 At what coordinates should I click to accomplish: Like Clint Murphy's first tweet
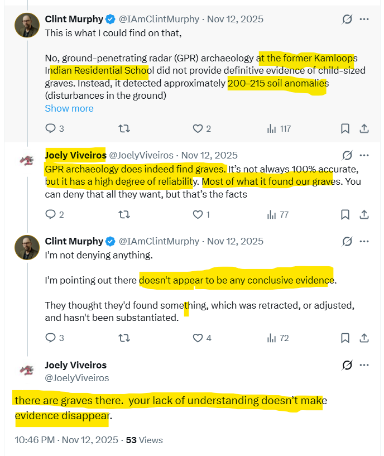(x=197, y=128)
